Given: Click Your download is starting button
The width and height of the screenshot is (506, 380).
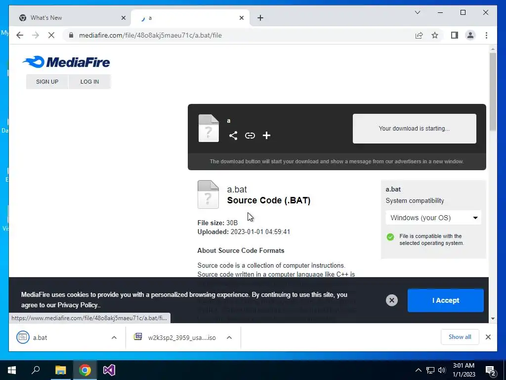Looking at the screenshot, I should pyautogui.click(x=414, y=128).
